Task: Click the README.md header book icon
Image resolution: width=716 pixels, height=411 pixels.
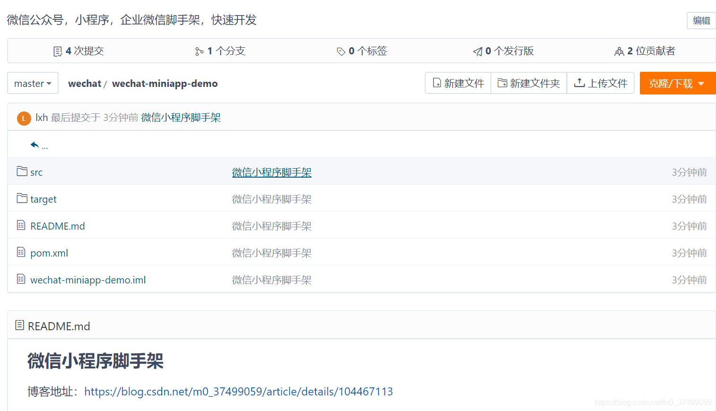Action: click(x=19, y=325)
